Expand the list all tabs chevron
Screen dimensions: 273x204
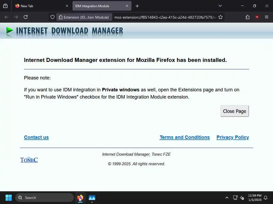[220, 6]
